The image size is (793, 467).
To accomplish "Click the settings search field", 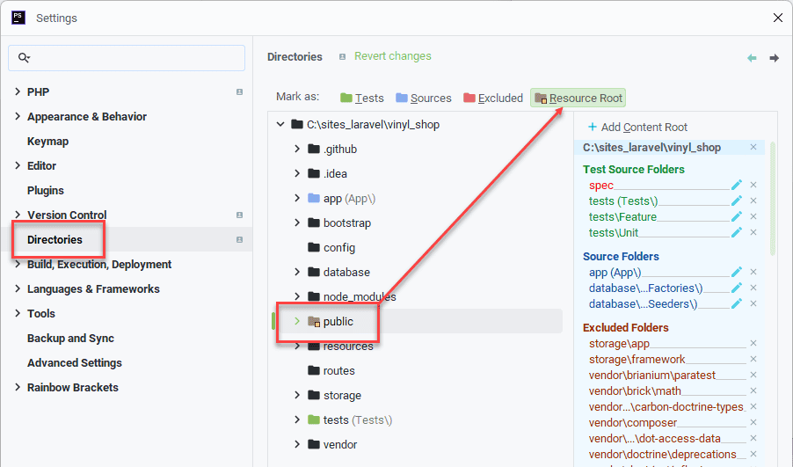I will [132, 58].
